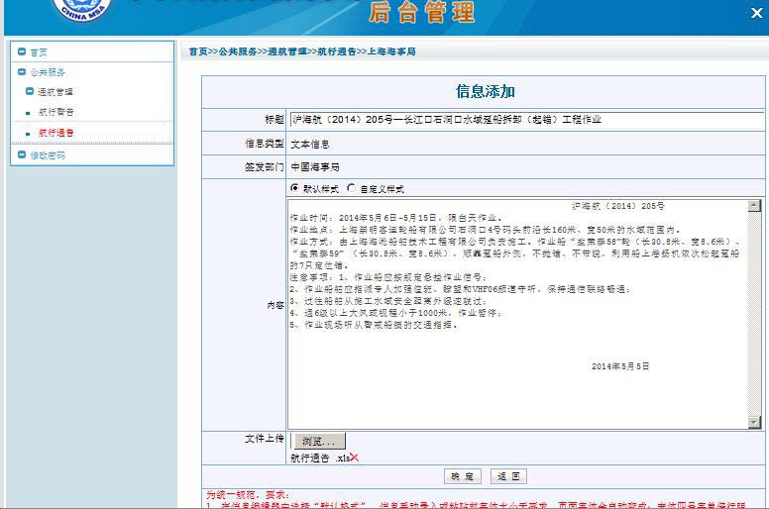Open 公共服务 sidebar entry
Screen dimensions: 769x509
pos(48,72)
